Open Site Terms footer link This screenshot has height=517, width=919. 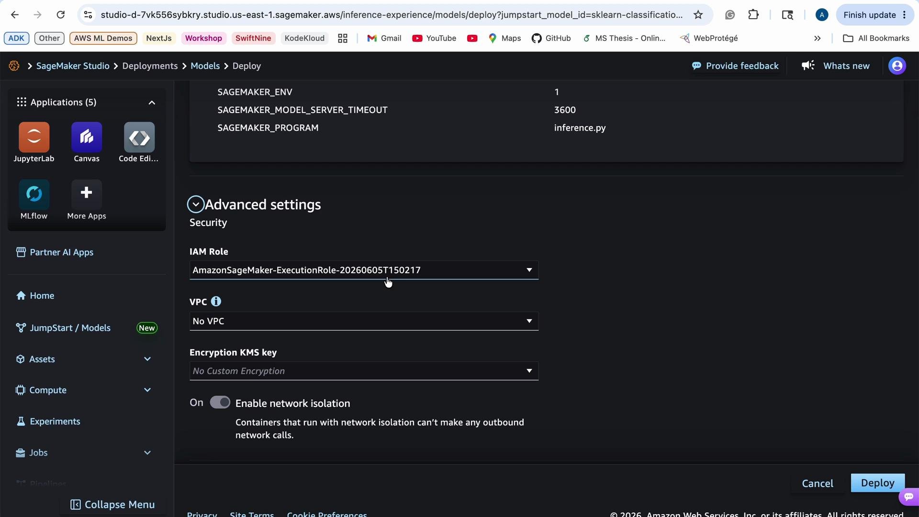click(252, 514)
